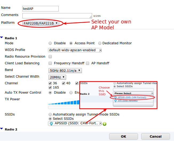Uncheck channel 36 checkbox
The height and width of the screenshot is (143, 174).
pyautogui.click(x=50, y=83)
